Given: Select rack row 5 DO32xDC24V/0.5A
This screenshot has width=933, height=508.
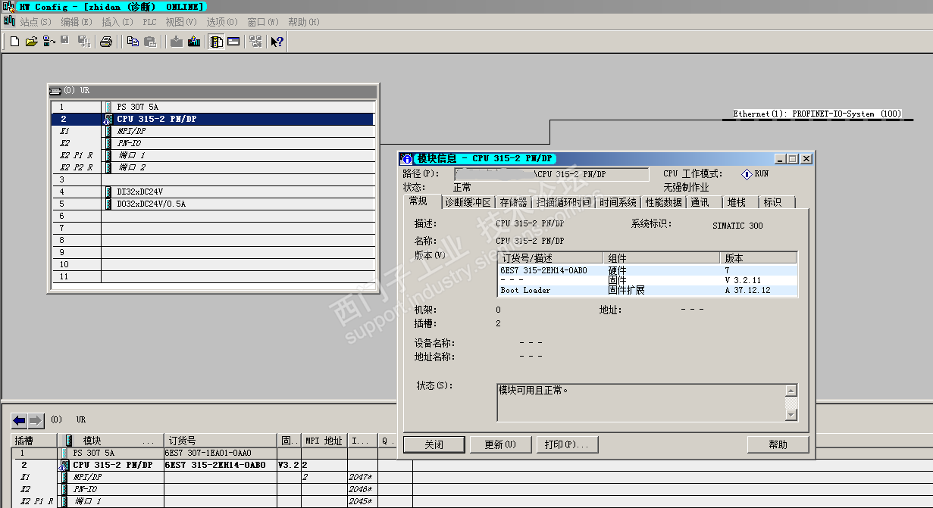Looking at the screenshot, I should (213, 204).
